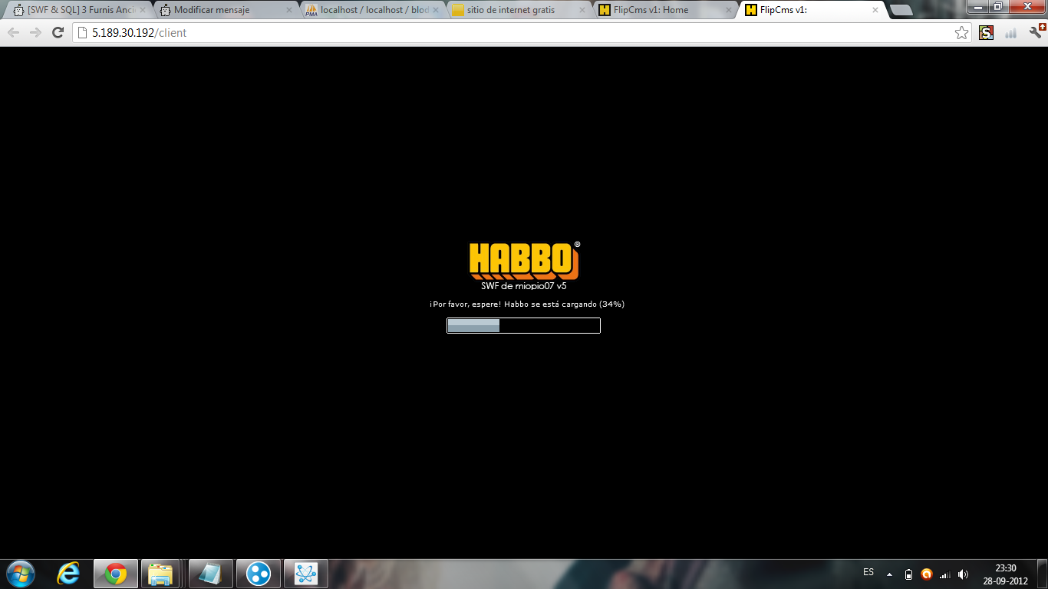Minimize the Chrome window
The image size is (1048, 589).
(979, 6)
